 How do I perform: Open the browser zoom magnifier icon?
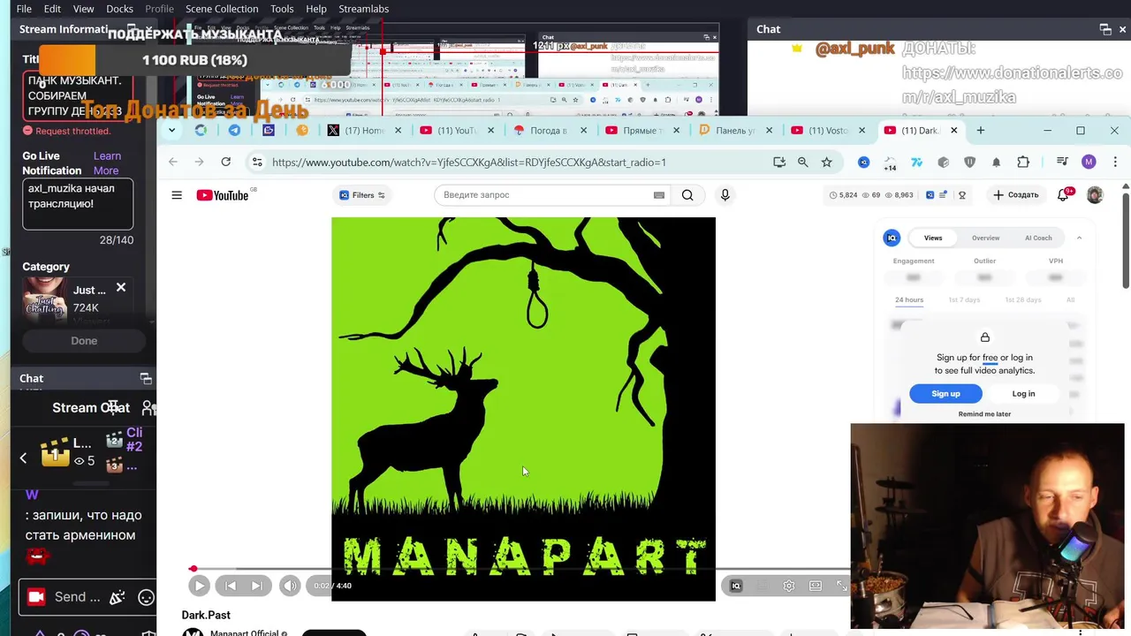tap(803, 163)
